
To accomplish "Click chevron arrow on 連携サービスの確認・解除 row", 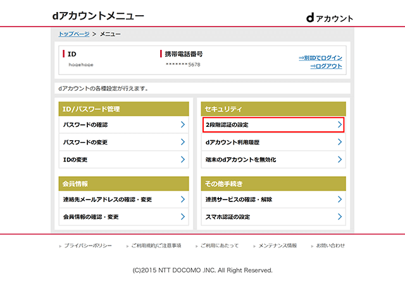I will pyautogui.click(x=340, y=199).
